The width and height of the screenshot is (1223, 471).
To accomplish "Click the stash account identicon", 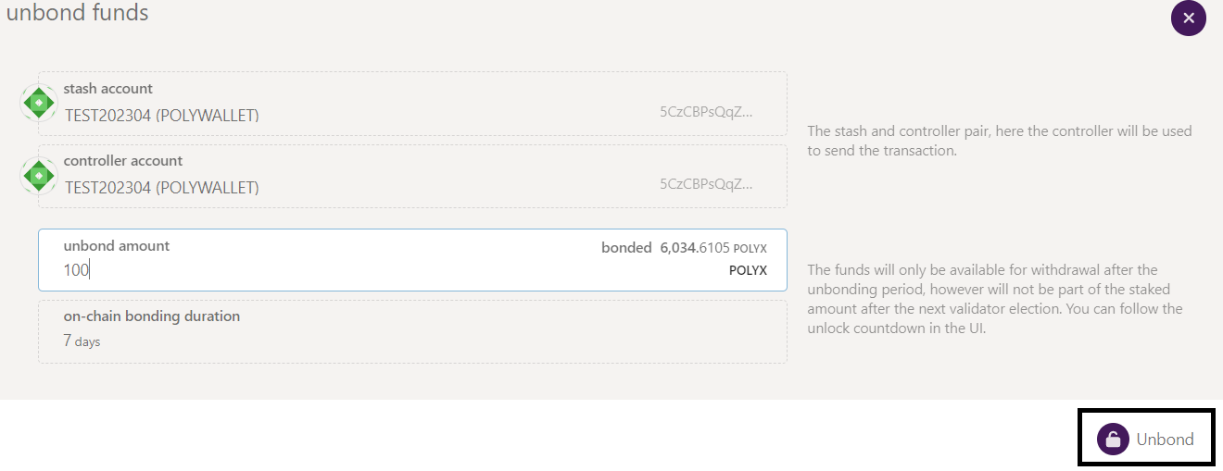I will click(38, 103).
